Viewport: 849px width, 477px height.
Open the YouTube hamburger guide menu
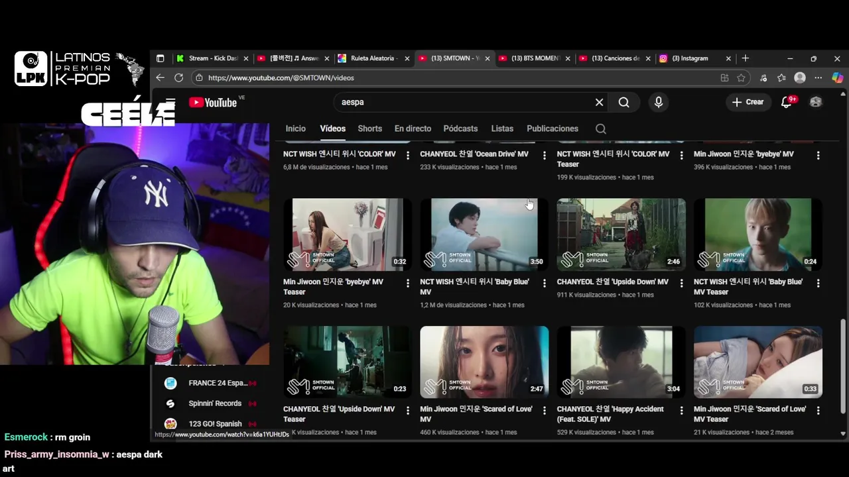click(x=170, y=102)
